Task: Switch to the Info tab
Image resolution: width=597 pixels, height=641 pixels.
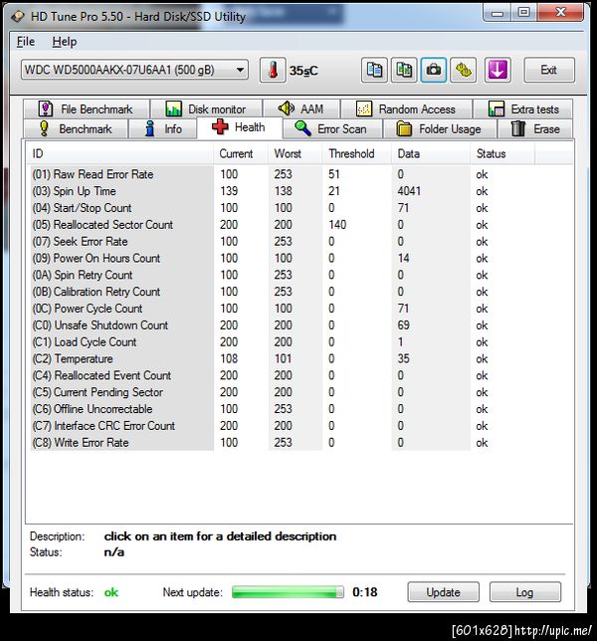Action: point(163,128)
